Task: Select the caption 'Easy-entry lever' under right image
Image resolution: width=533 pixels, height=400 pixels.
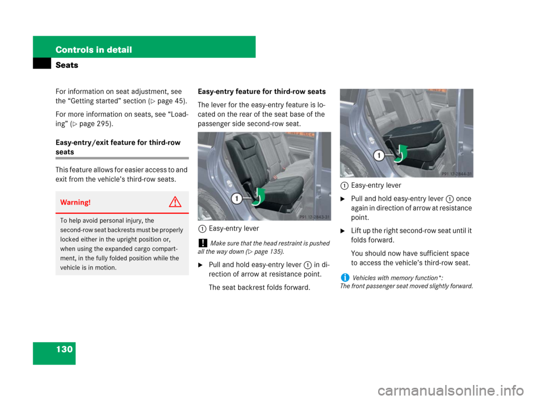Action: point(376,186)
